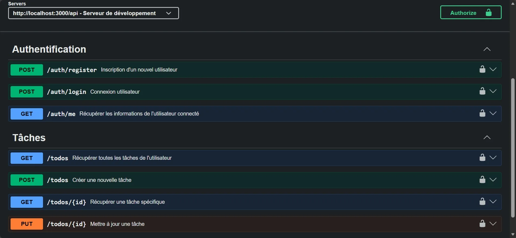Click the lock icon on GET /todos

(x=482, y=158)
